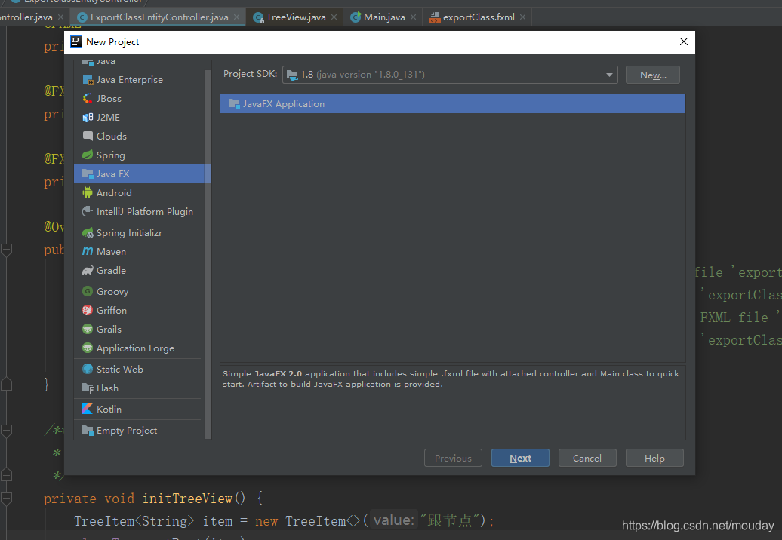Screen dimensions: 782x540
Task: Click the Griffon icon
Action: point(88,311)
